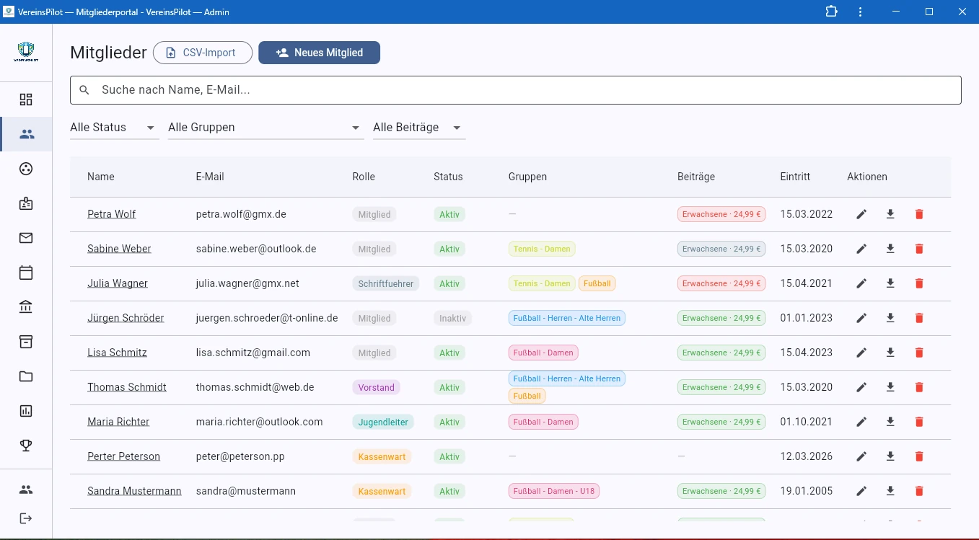Download data for Julia Wagner
The width and height of the screenshot is (979, 540).
click(890, 283)
